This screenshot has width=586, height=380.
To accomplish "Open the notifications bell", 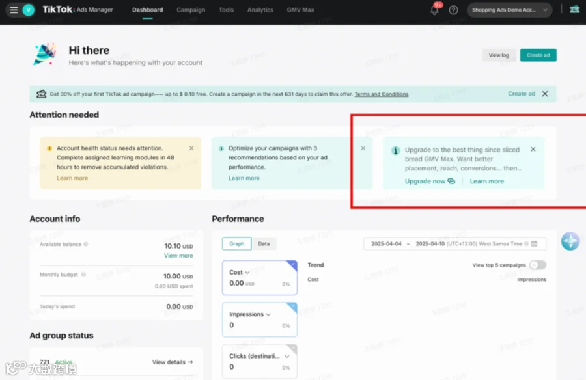I will tap(434, 10).
